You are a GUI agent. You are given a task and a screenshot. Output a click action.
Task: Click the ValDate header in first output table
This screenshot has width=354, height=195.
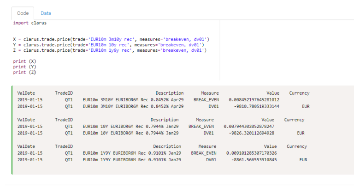click(26, 93)
